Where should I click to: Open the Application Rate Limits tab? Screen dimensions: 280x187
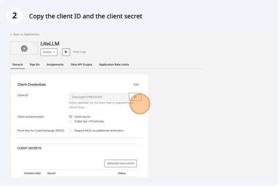114,64
